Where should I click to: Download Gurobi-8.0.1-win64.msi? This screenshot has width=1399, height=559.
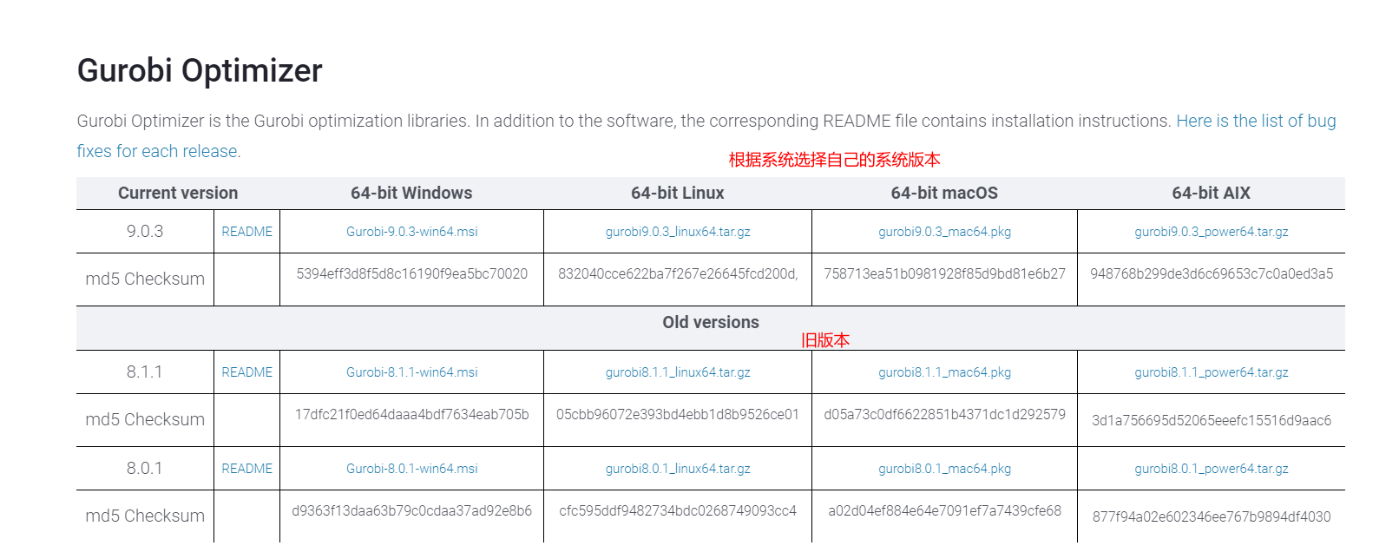[412, 469]
